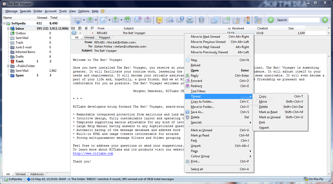Click the sun icon after Help menu
This screenshot has width=333, height=184.
tap(103, 11)
